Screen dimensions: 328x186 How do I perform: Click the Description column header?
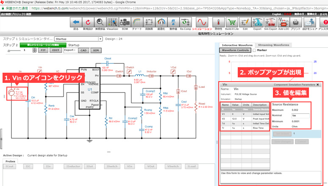click(260, 105)
